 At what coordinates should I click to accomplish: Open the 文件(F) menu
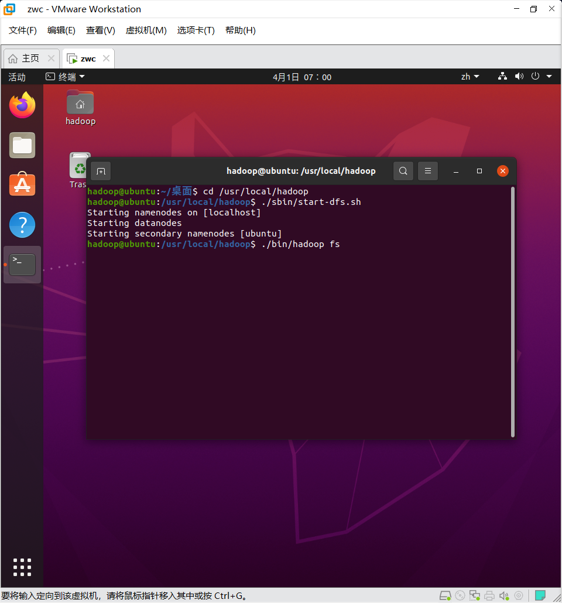point(23,30)
